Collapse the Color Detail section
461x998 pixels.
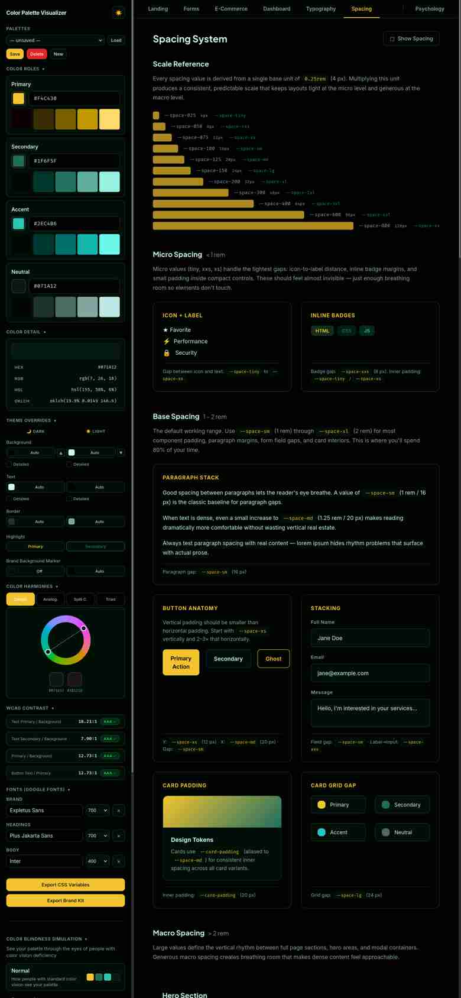(x=26, y=332)
